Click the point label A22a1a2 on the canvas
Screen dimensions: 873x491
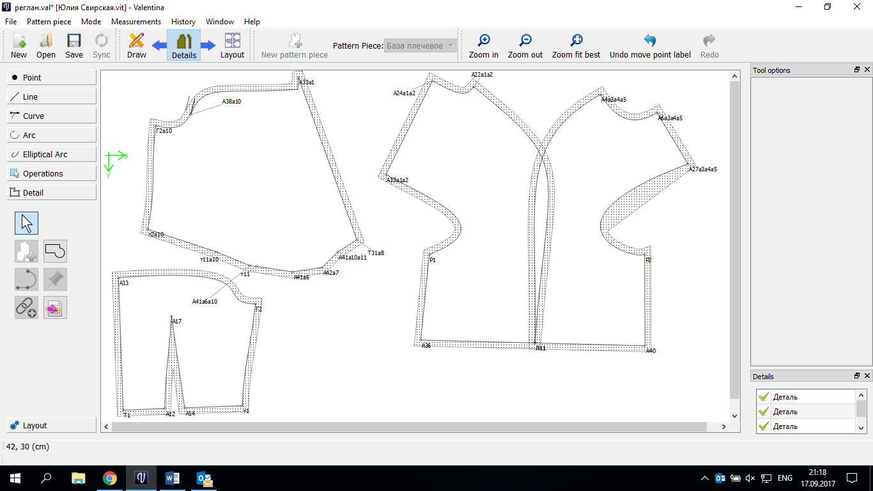tap(483, 75)
